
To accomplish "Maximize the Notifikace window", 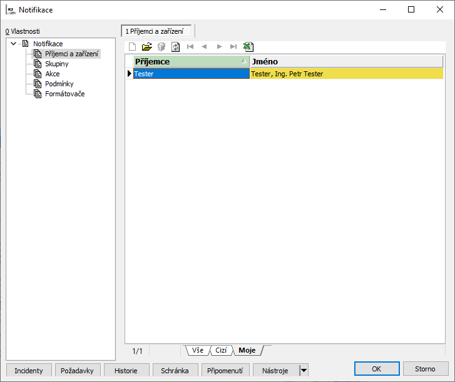I will [411, 9].
